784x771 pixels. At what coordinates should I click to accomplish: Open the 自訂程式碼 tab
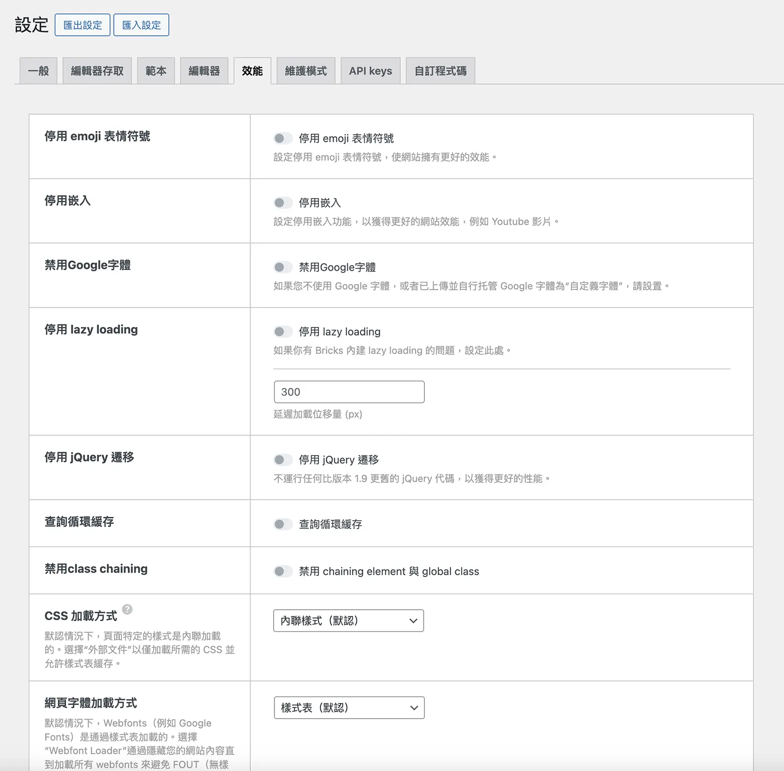(x=441, y=71)
